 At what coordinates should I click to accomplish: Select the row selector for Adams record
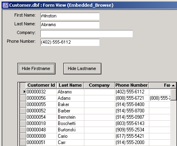(x=23, y=98)
